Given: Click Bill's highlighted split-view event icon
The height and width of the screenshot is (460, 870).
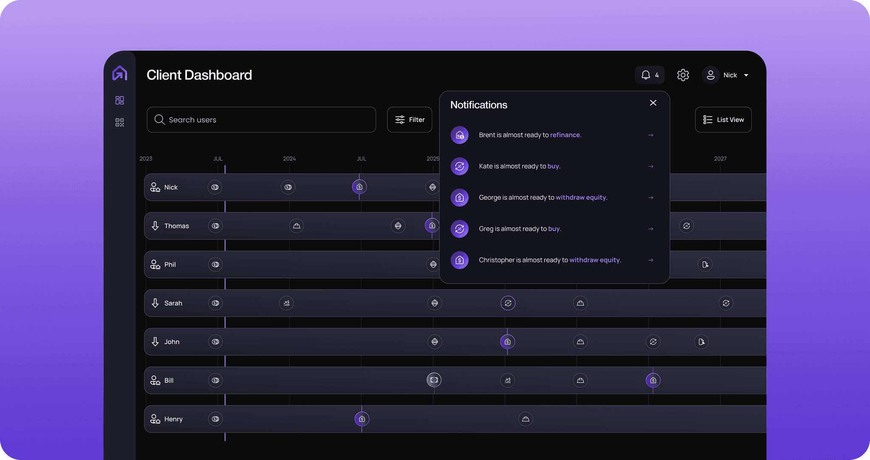Looking at the screenshot, I should [x=434, y=380].
